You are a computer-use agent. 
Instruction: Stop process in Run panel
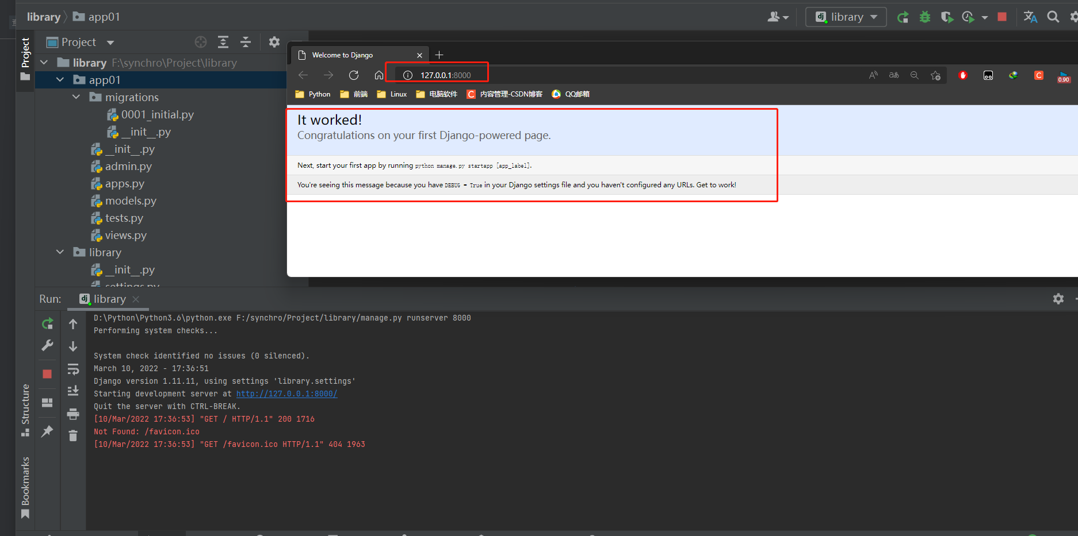tap(47, 374)
